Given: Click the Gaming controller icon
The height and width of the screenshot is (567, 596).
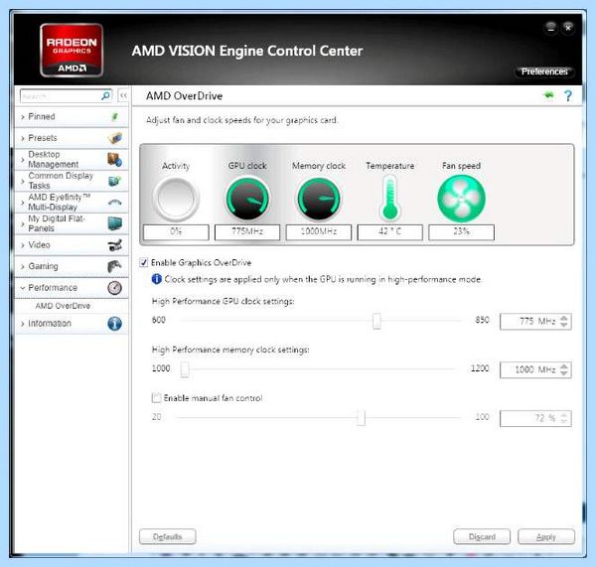Looking at the screenshot, I should (115, 266).
